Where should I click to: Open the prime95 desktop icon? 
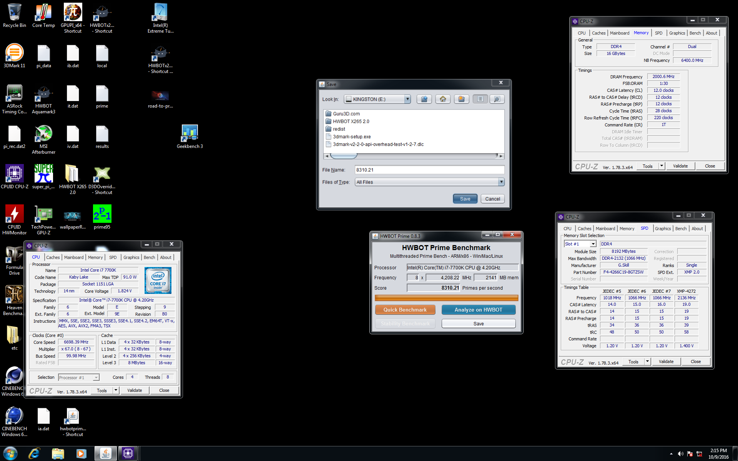102,217
